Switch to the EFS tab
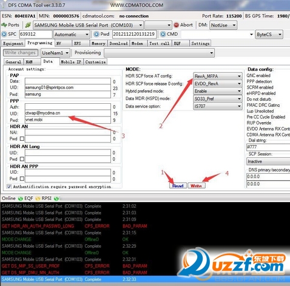 tap(81, 44)
